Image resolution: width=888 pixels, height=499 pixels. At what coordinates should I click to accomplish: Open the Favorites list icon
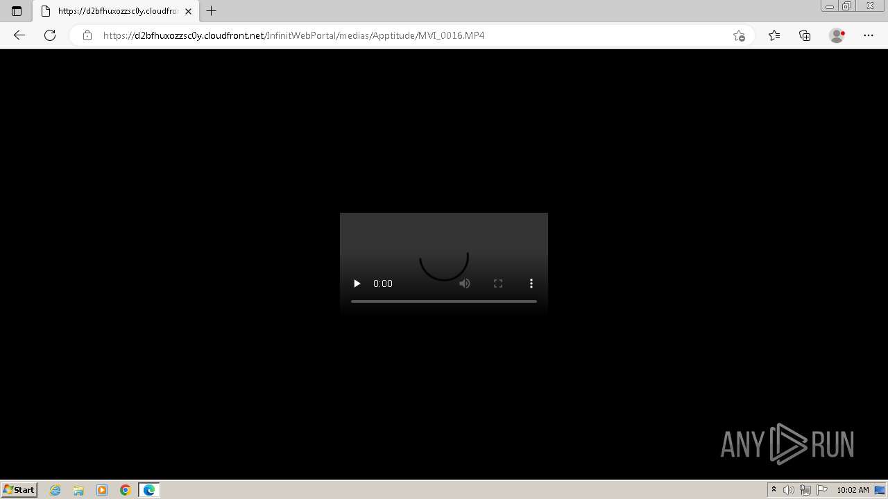(774, 35)
